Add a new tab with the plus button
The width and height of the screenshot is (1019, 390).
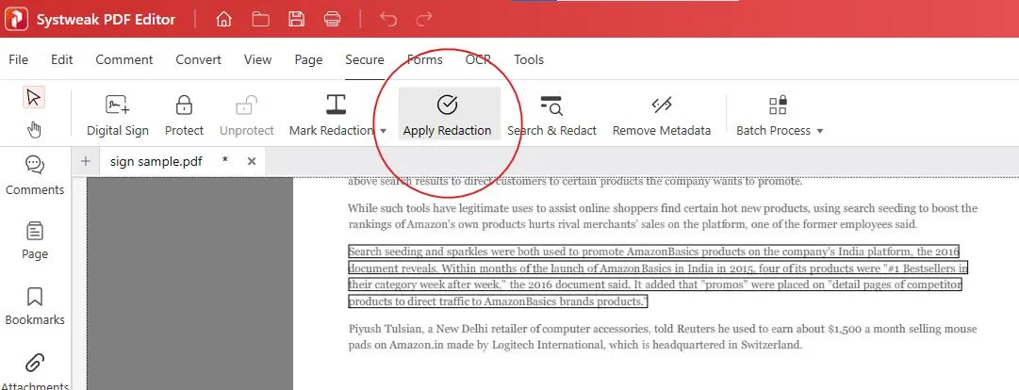pos(85,161)
